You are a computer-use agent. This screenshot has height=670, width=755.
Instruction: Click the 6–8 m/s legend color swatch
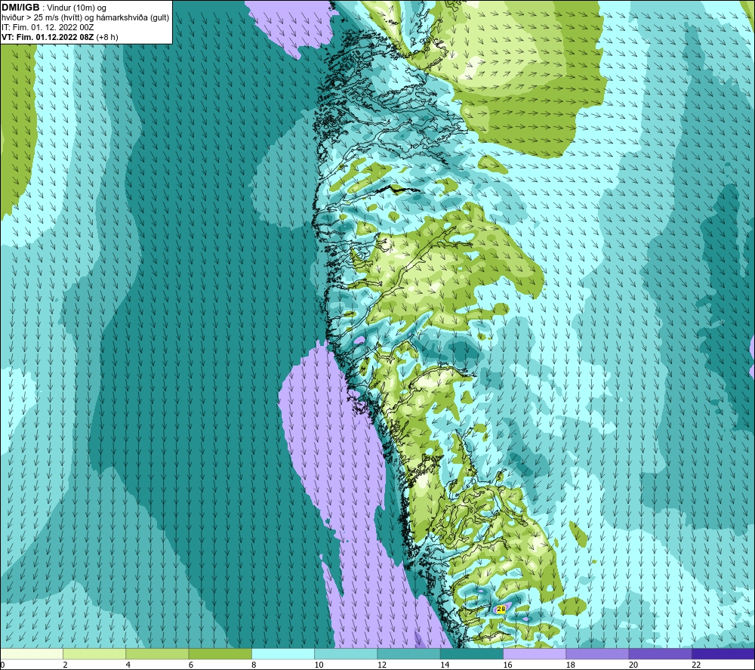point(220,654)
